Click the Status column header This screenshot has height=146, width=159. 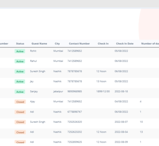(20, 43)
